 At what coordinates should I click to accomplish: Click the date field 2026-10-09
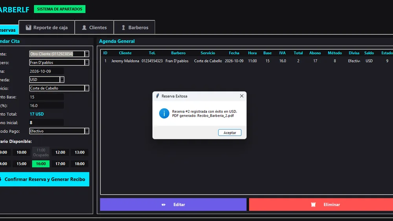click(46, 71)
